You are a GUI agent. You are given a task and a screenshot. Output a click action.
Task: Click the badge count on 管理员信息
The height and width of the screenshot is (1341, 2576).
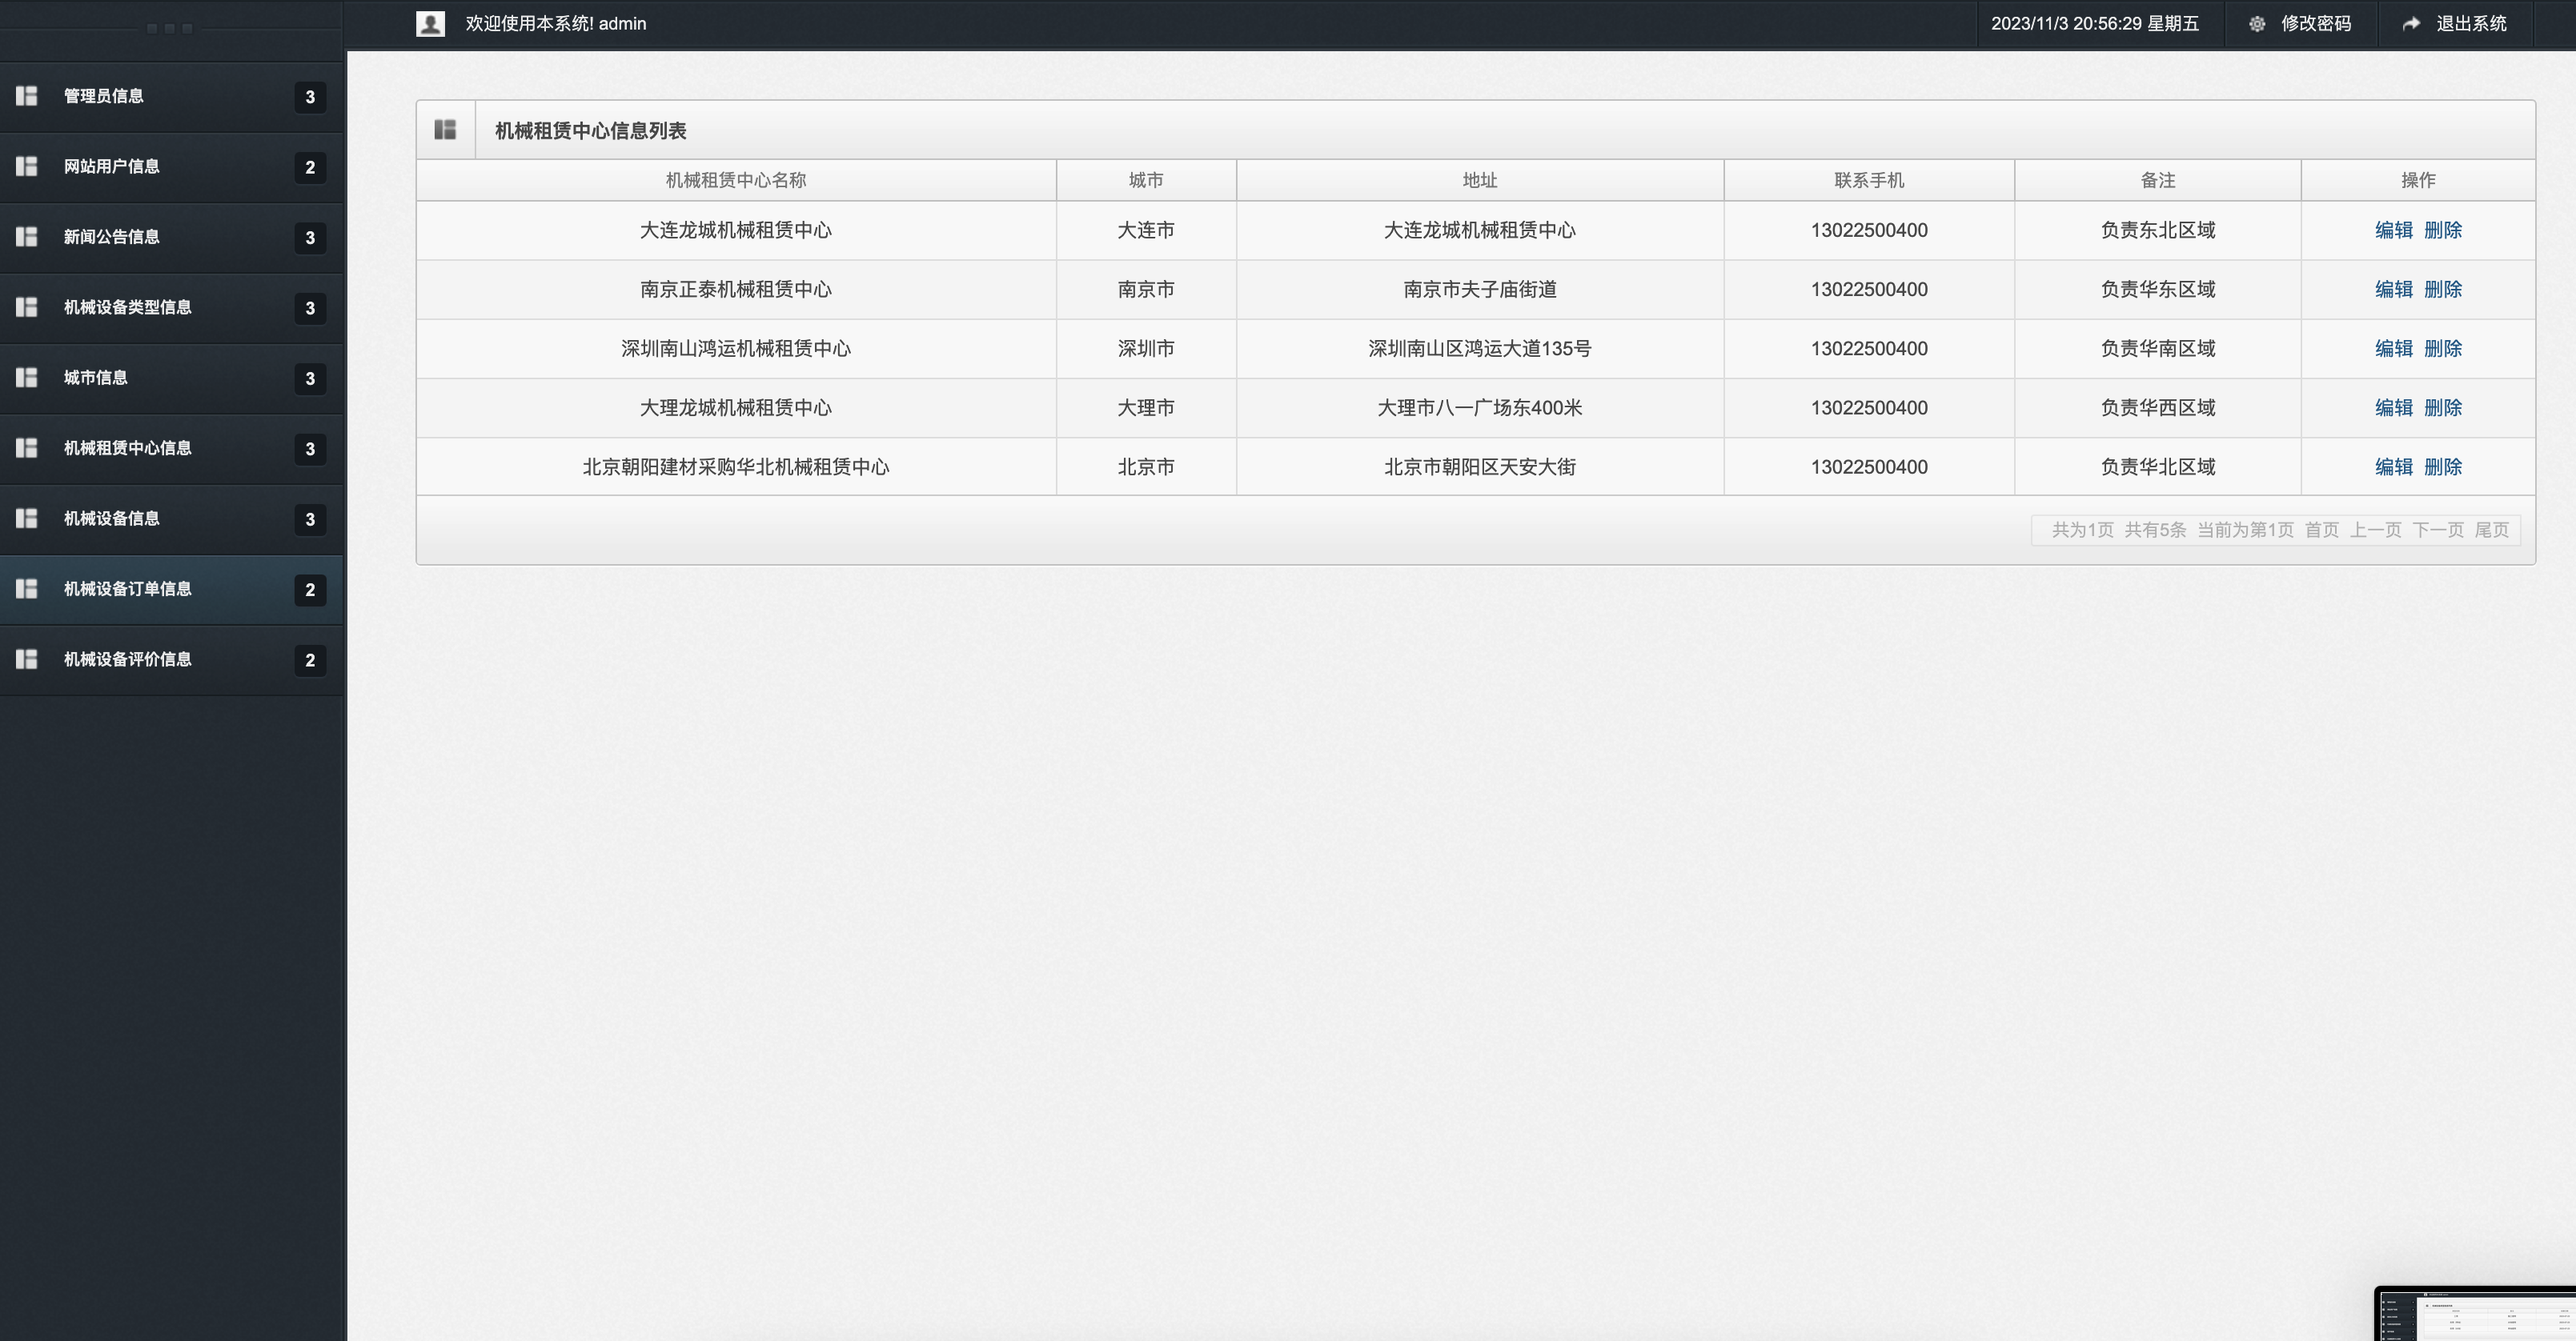click(310, 97)
